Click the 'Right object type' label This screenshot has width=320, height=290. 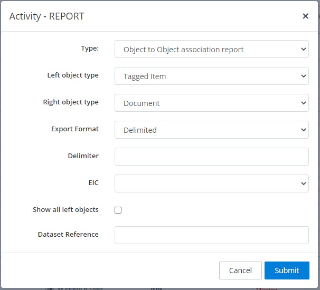click(71, 102)
